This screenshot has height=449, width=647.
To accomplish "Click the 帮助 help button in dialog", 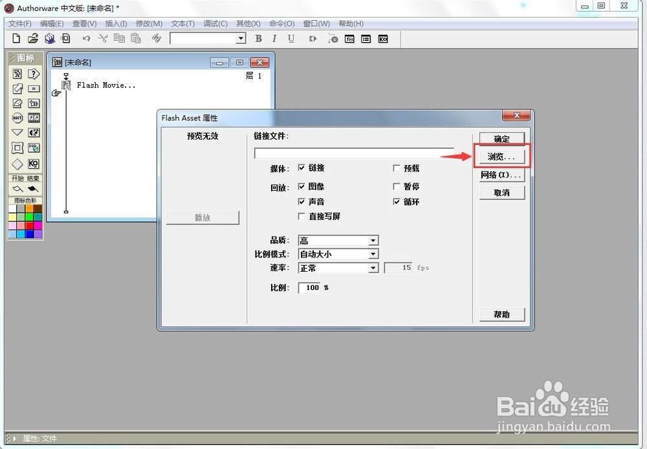I will tap(502, 314).
